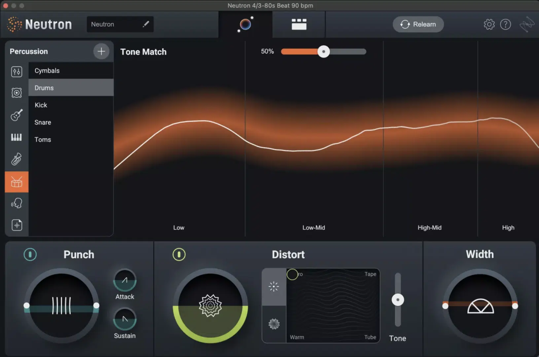Select the piano keys category icon
The width and height of the screenshot is (539, 357).
pos(17,137)
